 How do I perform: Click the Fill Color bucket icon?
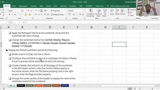tap(25, 14)
